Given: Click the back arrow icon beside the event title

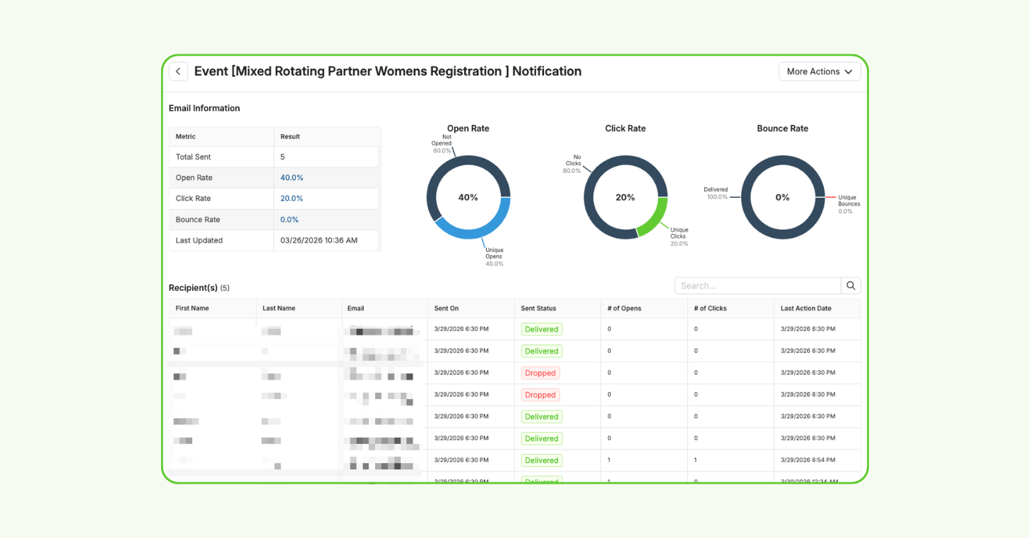Looking at the screenshot, I should [178, 71].
